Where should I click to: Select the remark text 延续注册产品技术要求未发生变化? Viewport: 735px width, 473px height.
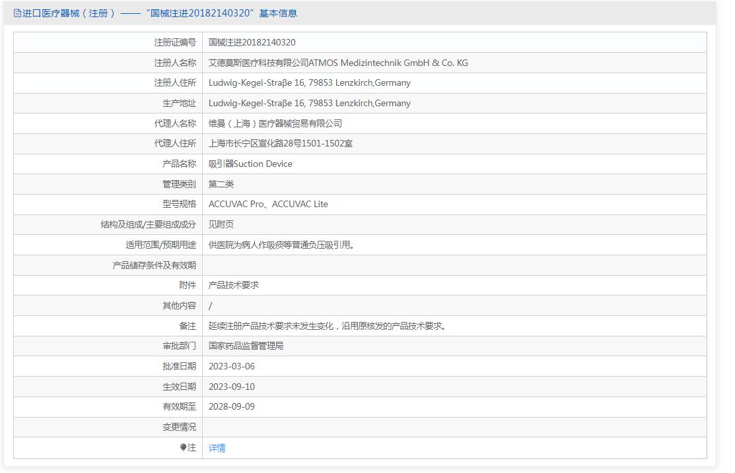271,326
